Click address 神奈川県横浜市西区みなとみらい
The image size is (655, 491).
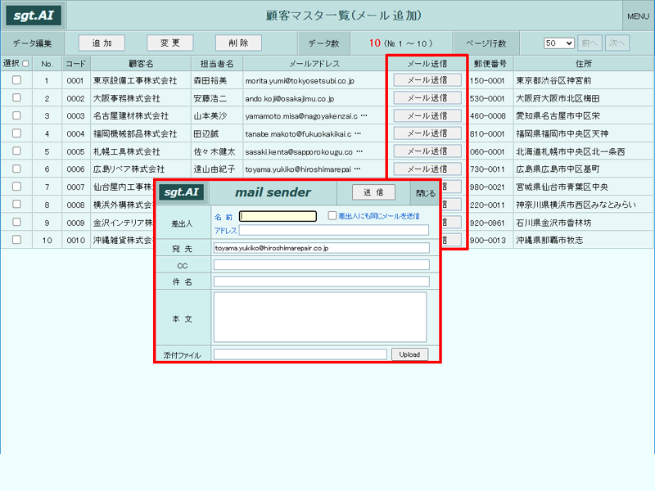[x=576, y=205]
